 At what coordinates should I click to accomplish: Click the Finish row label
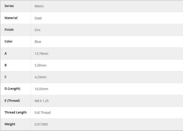pos(9,29)
